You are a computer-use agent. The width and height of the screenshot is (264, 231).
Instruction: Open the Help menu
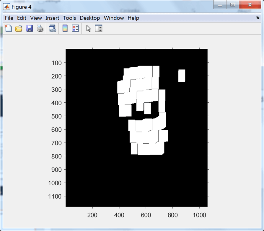[133, 18]
